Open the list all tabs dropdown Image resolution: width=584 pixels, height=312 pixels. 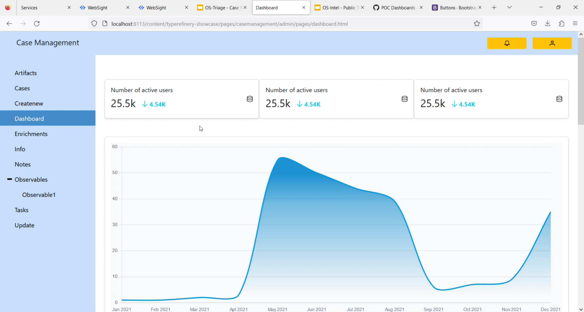coord(509,7)
